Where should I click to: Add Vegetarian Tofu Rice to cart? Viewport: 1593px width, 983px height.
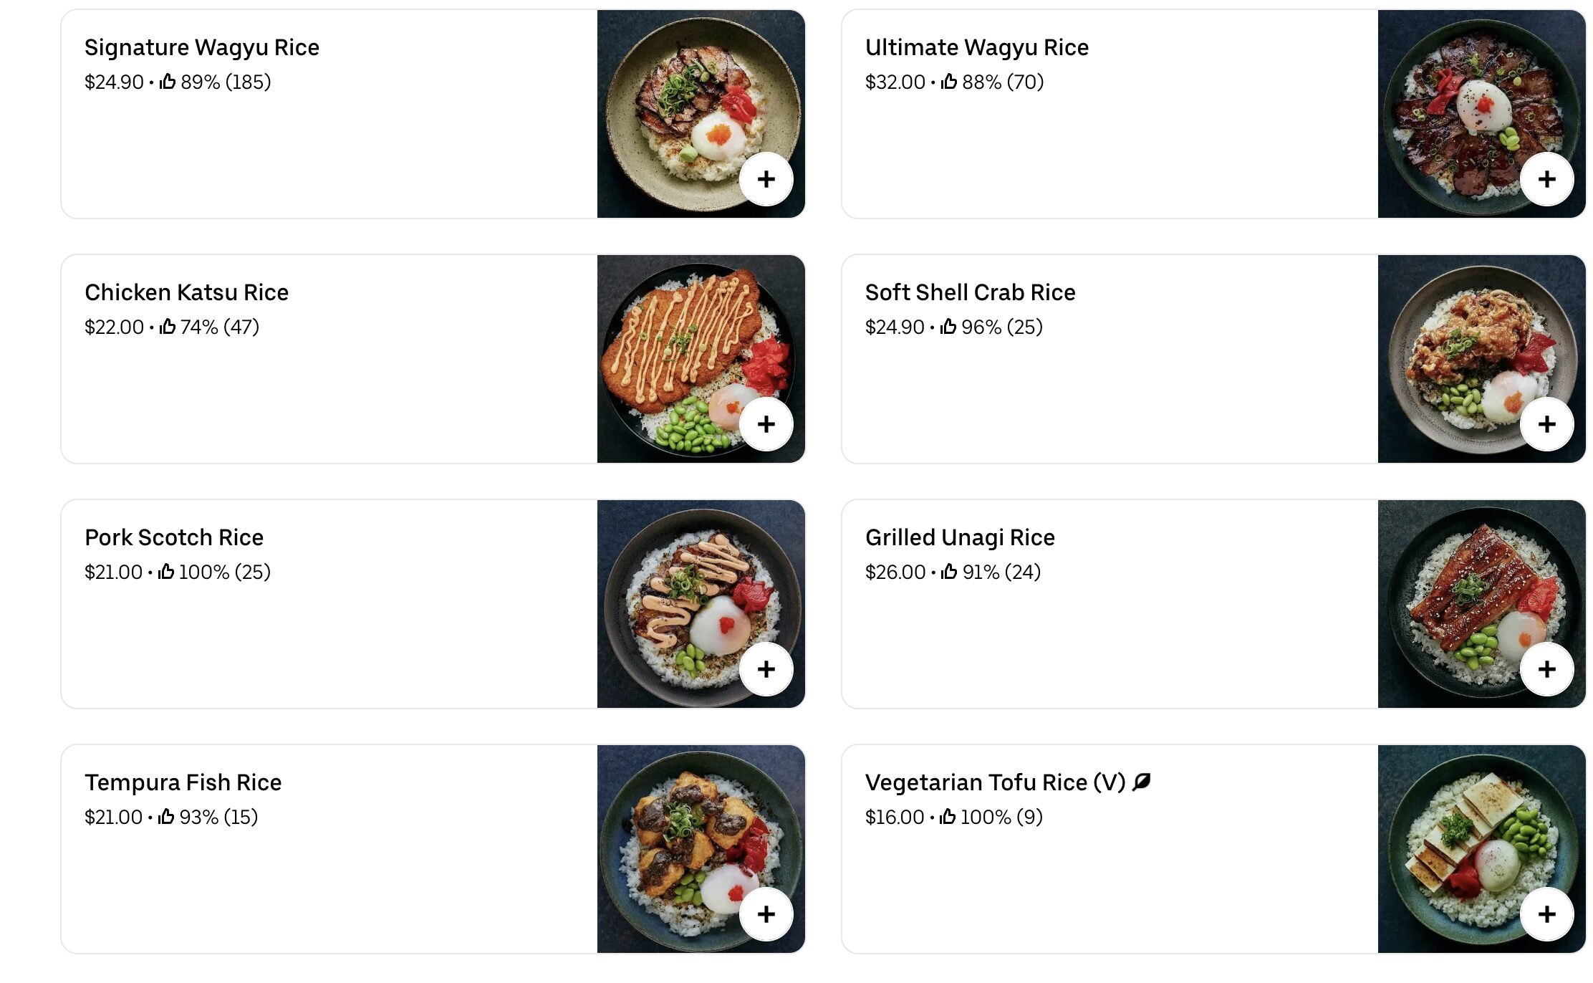[x=1547, y=914]
